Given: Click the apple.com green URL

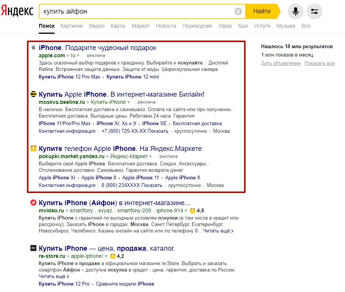Looking at the screenshot, I should tap(52, 55).
